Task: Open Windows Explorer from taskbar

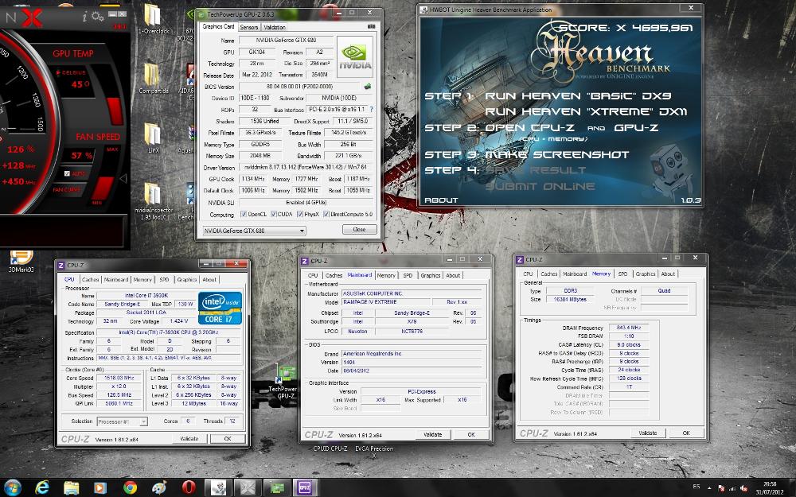Action: (x=71, y=488)
